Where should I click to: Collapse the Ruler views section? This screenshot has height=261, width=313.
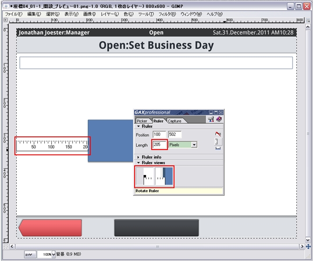point(139,163)
